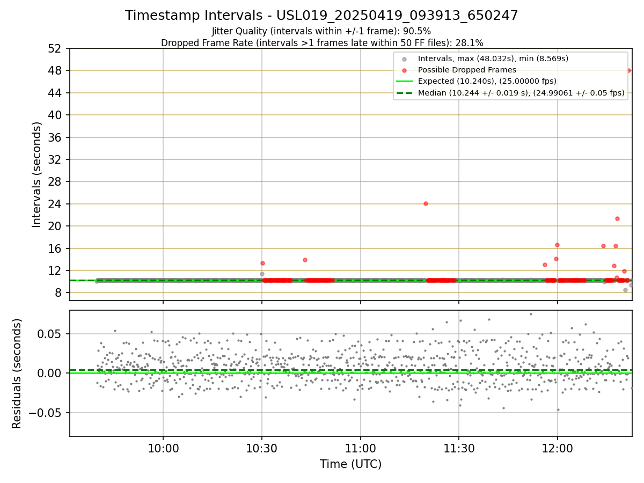Click the red point near 21 seconds

click(617, 218)
